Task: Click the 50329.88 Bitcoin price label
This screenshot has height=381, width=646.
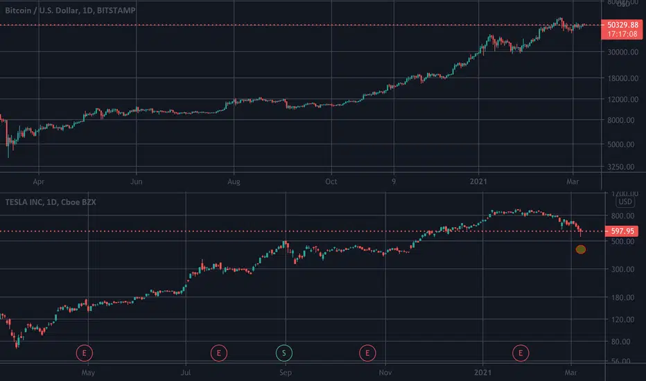Action: (622, 25)
